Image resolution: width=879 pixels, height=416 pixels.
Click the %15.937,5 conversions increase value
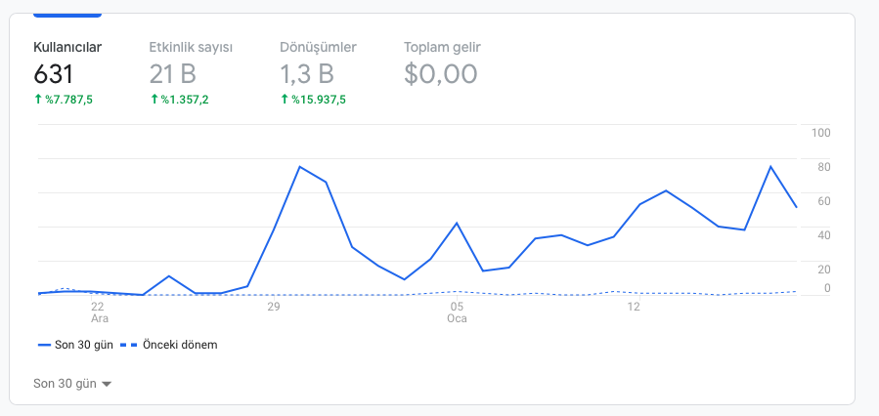[x=313, y=100]
